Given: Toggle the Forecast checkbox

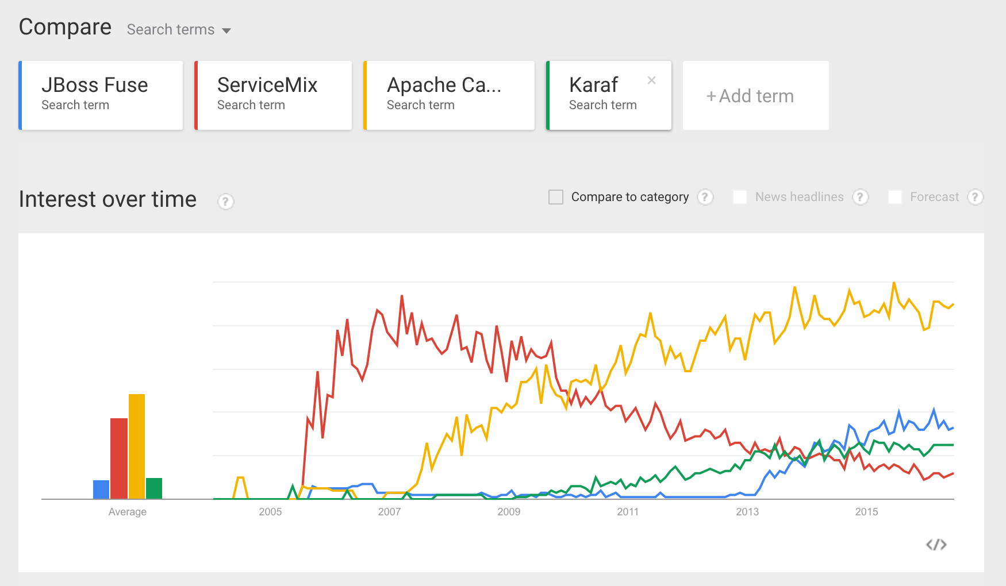Looking at the screenshot, I should coord(895,197).
